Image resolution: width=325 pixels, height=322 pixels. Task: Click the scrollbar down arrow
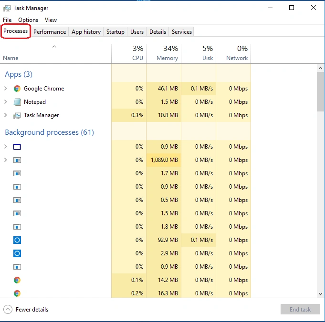click(320, 293)
